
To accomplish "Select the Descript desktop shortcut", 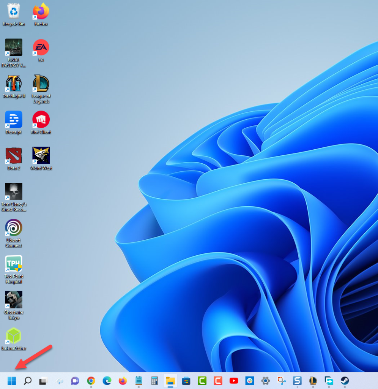I will pyautogui.click(x=14, y=123).
